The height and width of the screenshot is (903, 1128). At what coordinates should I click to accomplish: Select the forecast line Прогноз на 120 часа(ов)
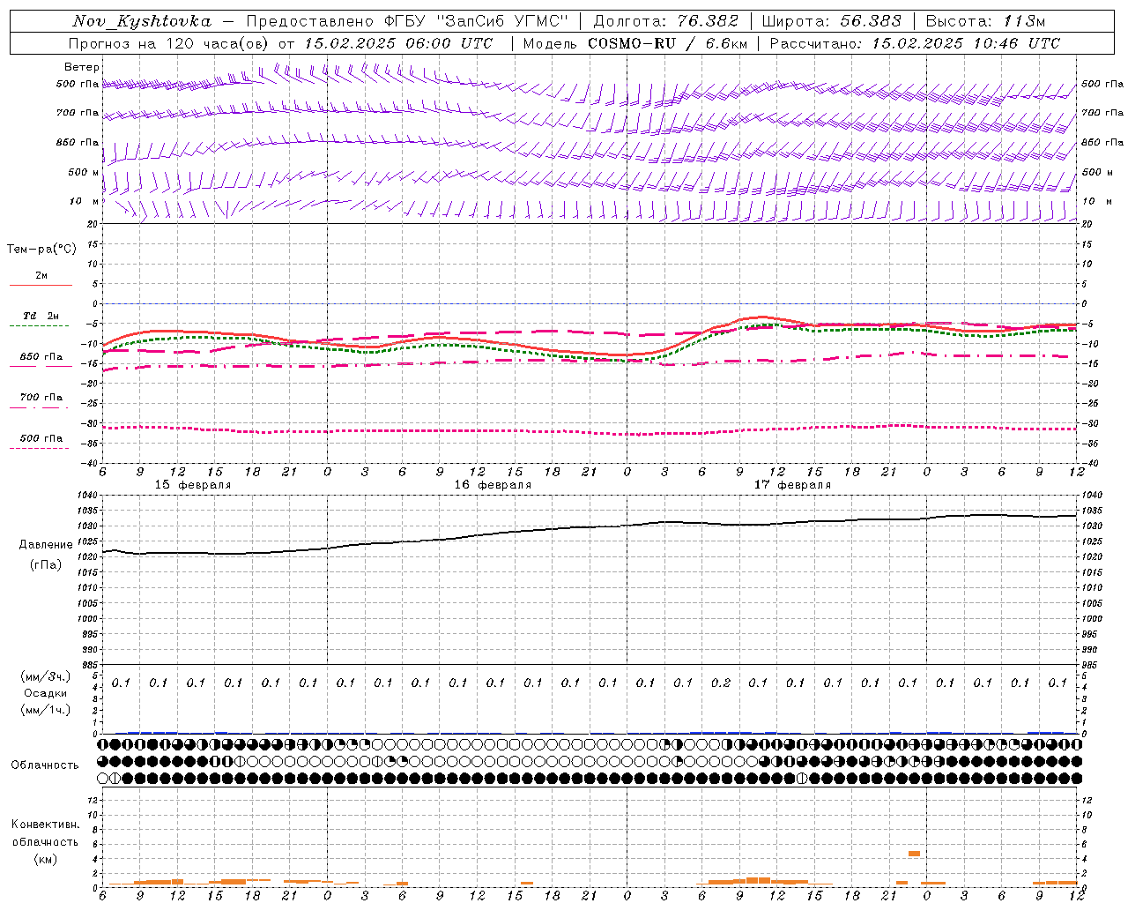[x=170, y=43]
